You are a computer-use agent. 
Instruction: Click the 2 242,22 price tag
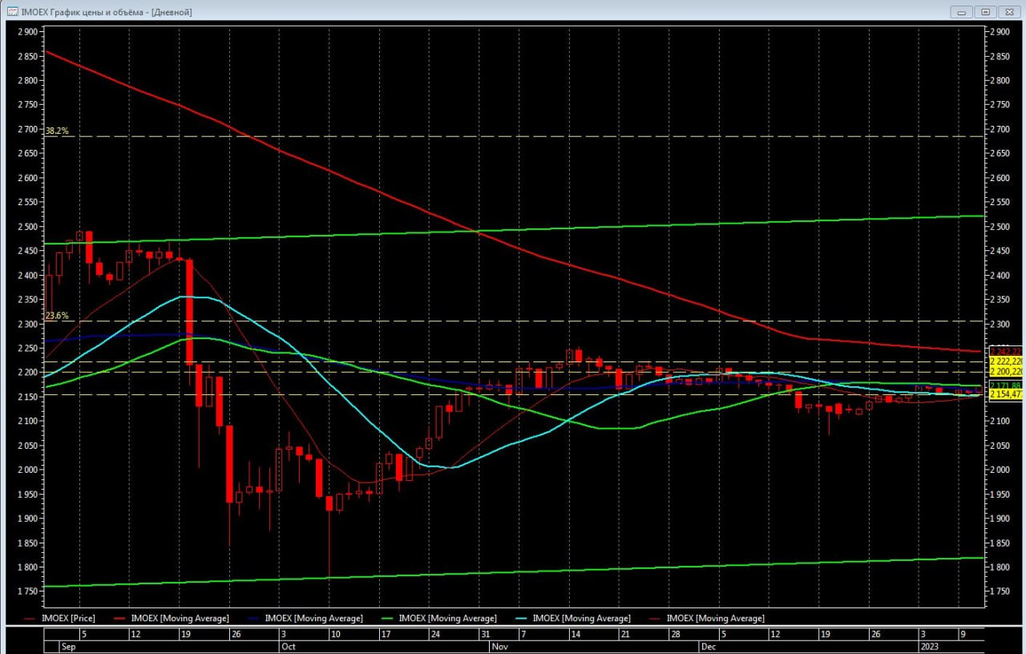[1006, 351]
